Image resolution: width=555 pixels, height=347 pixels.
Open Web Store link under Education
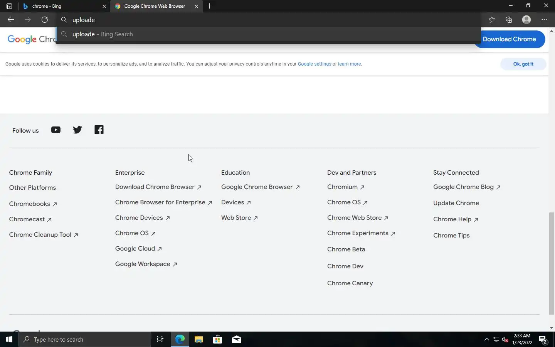click(x=239, y=218)
